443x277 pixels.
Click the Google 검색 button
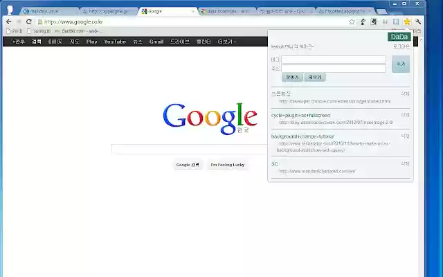point(188,165)
